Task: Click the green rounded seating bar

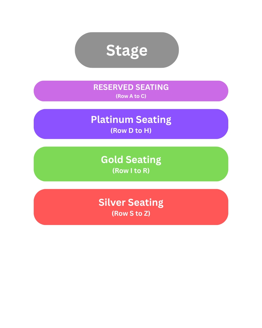Action: (131, 164)
